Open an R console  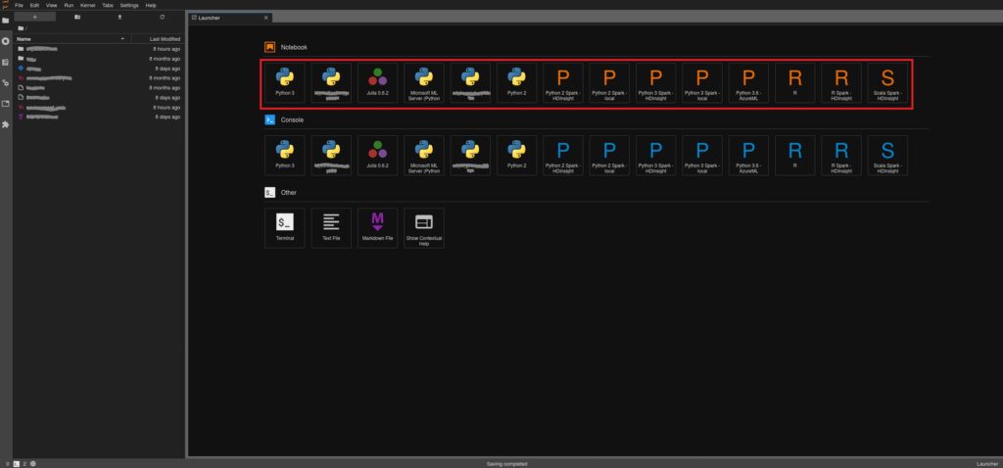794,156
